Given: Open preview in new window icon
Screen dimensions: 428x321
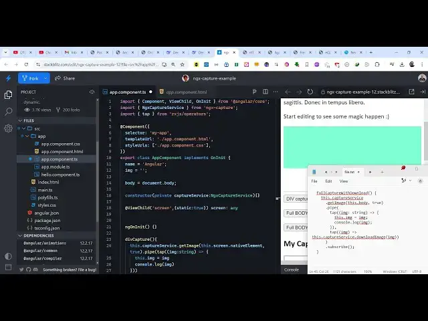Looking at the screenshot, I should [x=411, y=92].
